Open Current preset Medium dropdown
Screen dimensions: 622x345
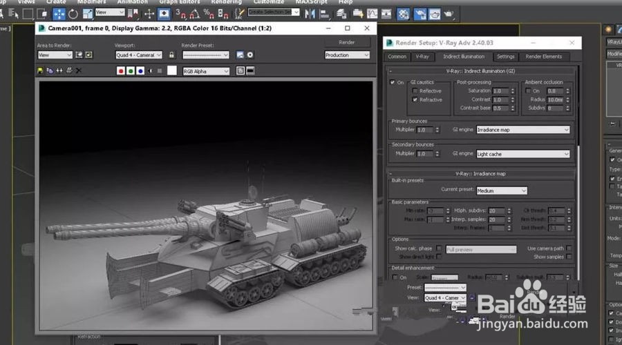[x=502, y=191]
